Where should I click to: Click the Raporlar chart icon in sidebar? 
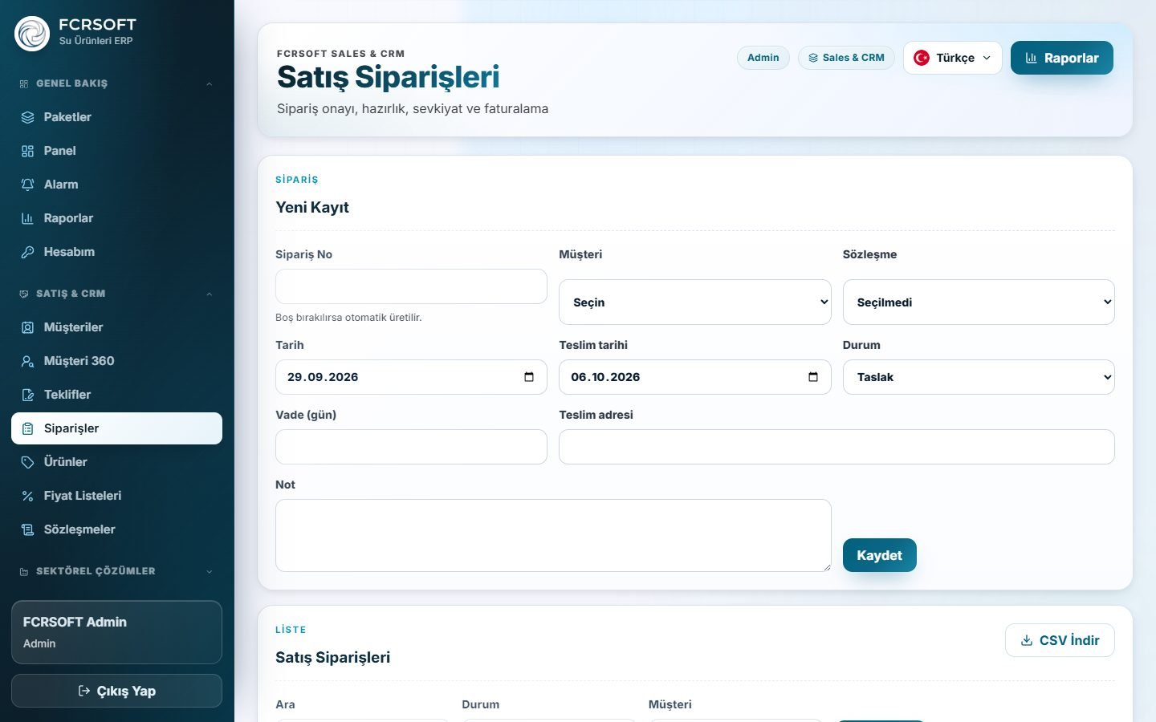click(27, 218)
